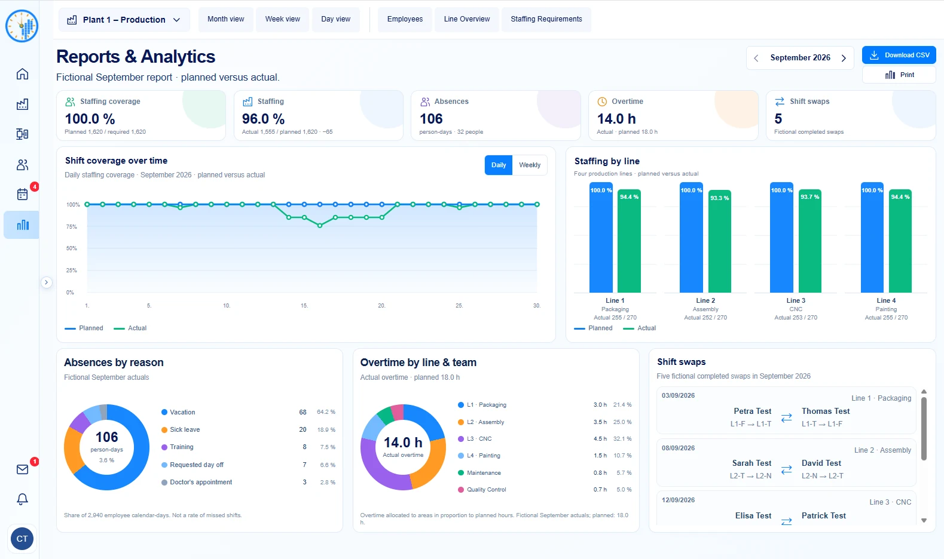This screenshot has height=559, width=944.
Task: Click 'Actual 252 / 270' under Line 2
Action: (705, 318)
